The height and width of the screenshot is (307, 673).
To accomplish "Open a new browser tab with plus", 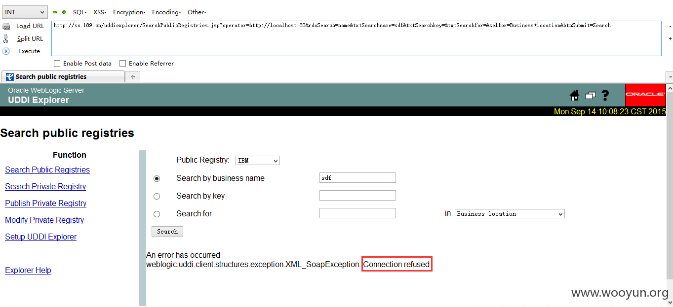I will 133,77.
